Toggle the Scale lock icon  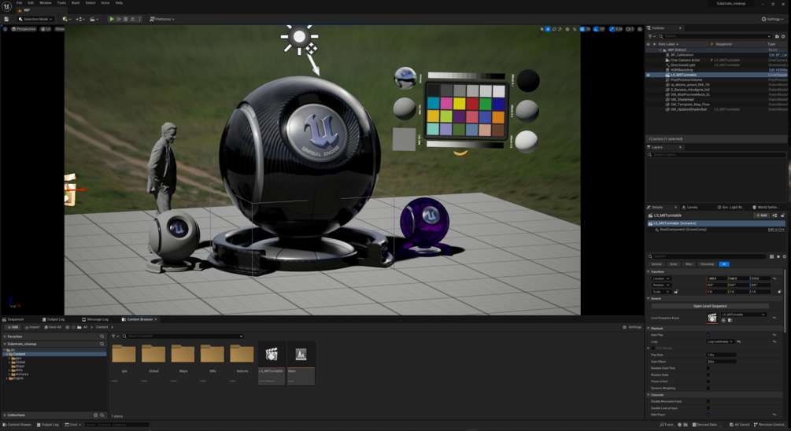pos(676,291)
